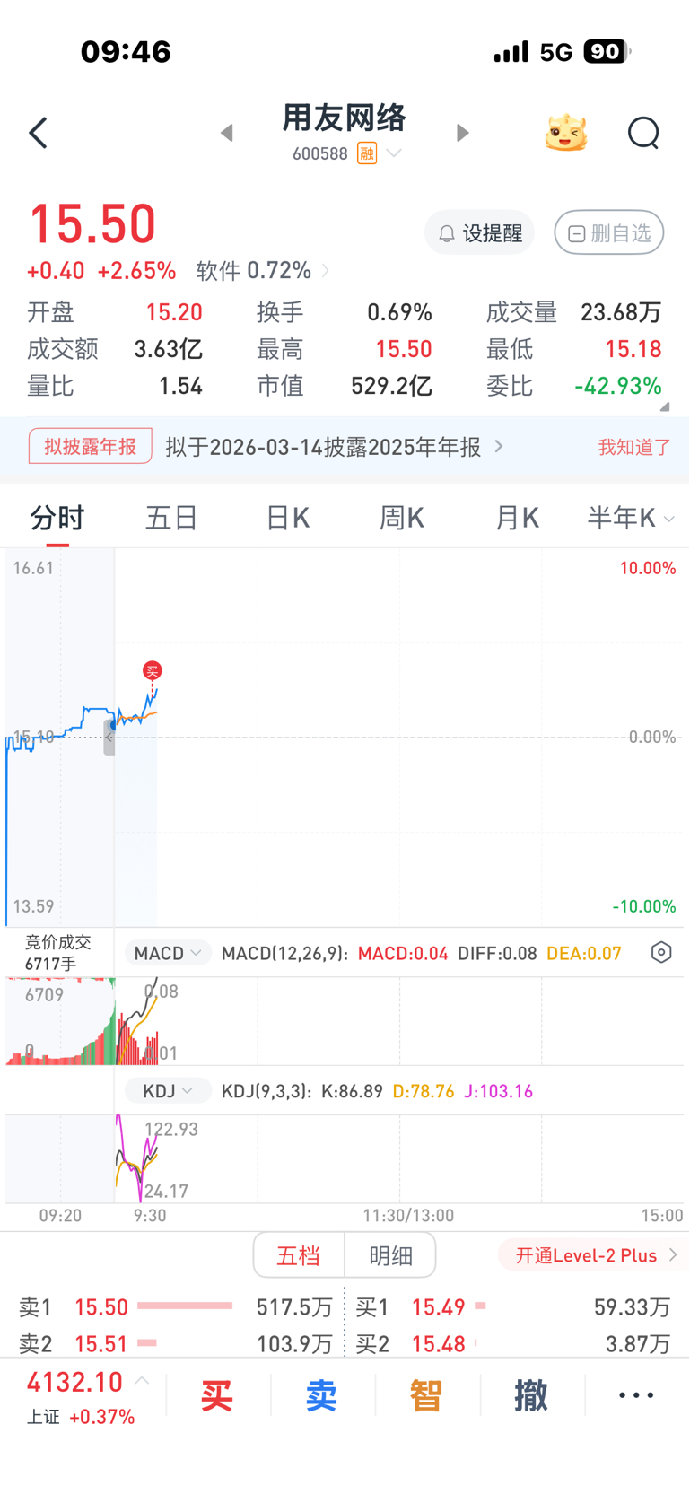This screenshot has height=1494, width=690.
Task: Tap the orange 融 margin badge
Action: pyautogui.click(x=366, y=153)
